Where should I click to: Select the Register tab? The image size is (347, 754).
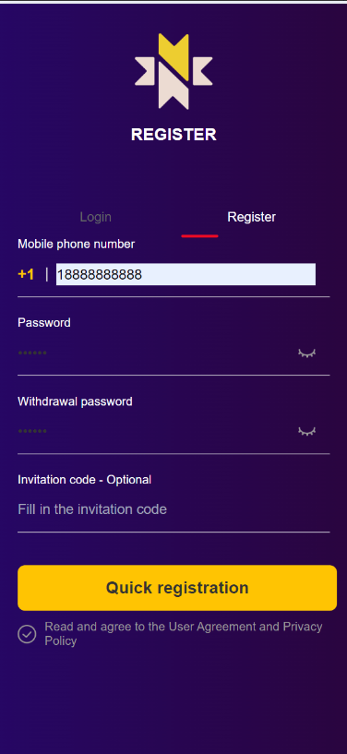point(251,217)
